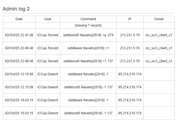Select icc_wc3_client_v1 owner in the 22:47:00 row

tap(159, 35)
